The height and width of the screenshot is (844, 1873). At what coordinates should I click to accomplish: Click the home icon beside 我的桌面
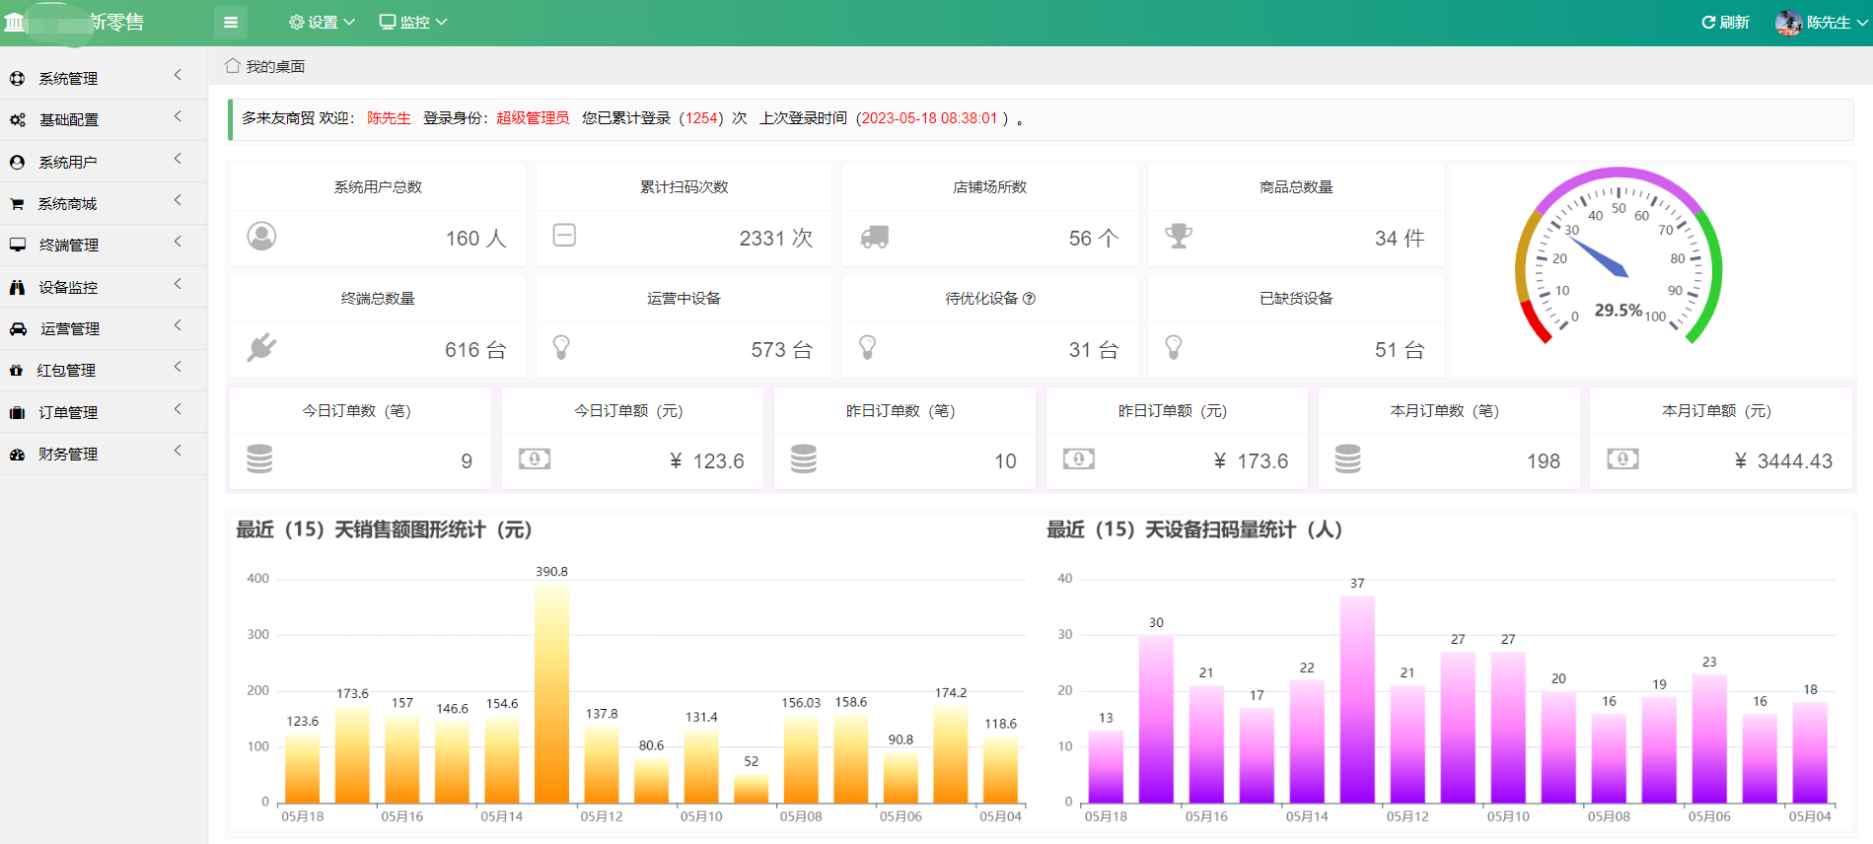(233, 66)
